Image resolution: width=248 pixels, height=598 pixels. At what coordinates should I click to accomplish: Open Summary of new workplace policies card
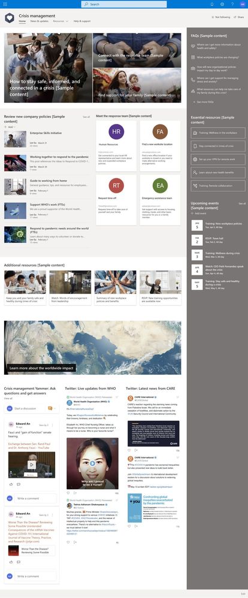click(115, 288)
